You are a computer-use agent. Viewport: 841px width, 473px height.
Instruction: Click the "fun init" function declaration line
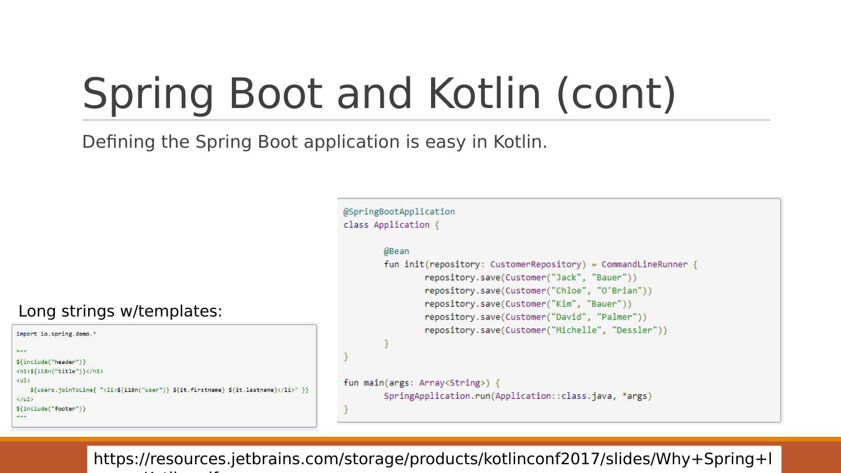pos(540,265)
